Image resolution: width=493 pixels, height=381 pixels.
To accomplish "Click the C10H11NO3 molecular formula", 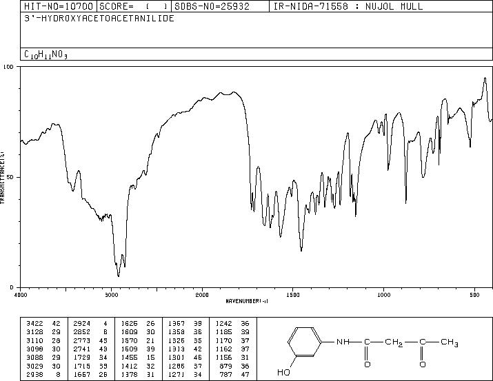I will click(x=46, y=54).
